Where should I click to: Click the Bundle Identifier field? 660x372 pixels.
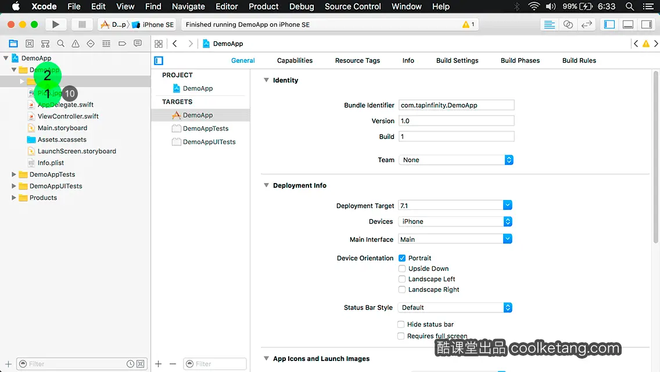point(456,105)
